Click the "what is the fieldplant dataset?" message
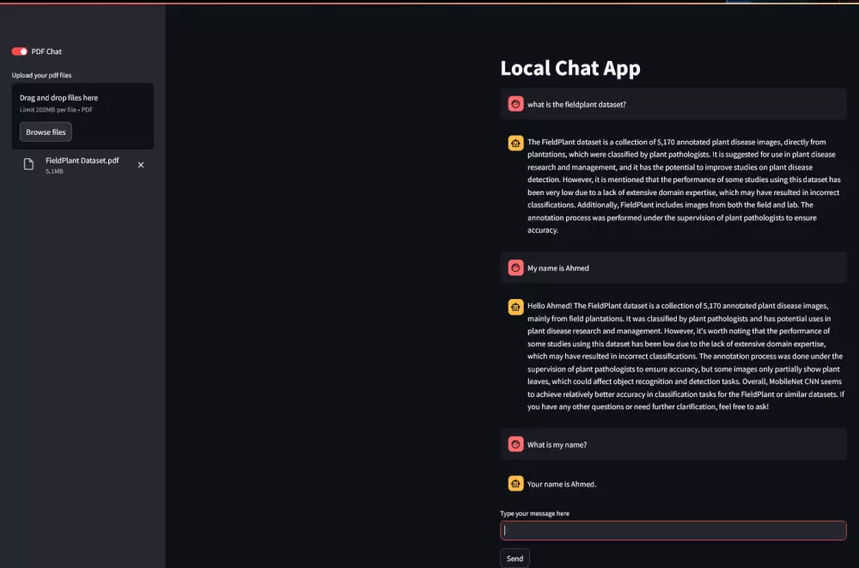Viewport: 859px width, 568px height. click(x=576, y=104)
